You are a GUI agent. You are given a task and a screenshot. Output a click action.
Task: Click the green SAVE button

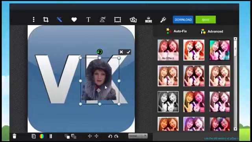tap(206, 20)
